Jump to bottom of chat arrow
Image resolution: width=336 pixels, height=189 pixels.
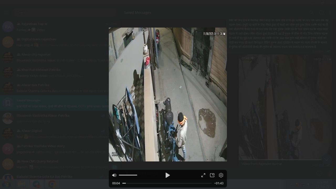(327, 159)
